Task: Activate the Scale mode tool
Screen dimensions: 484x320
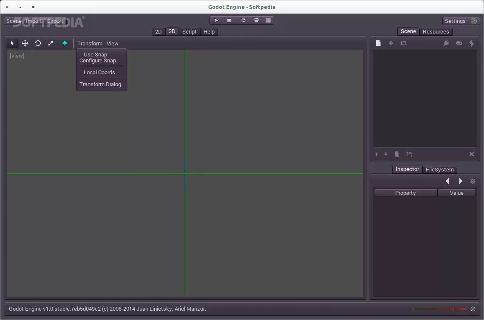Action: pyautogui.click(x=50, y=43)
